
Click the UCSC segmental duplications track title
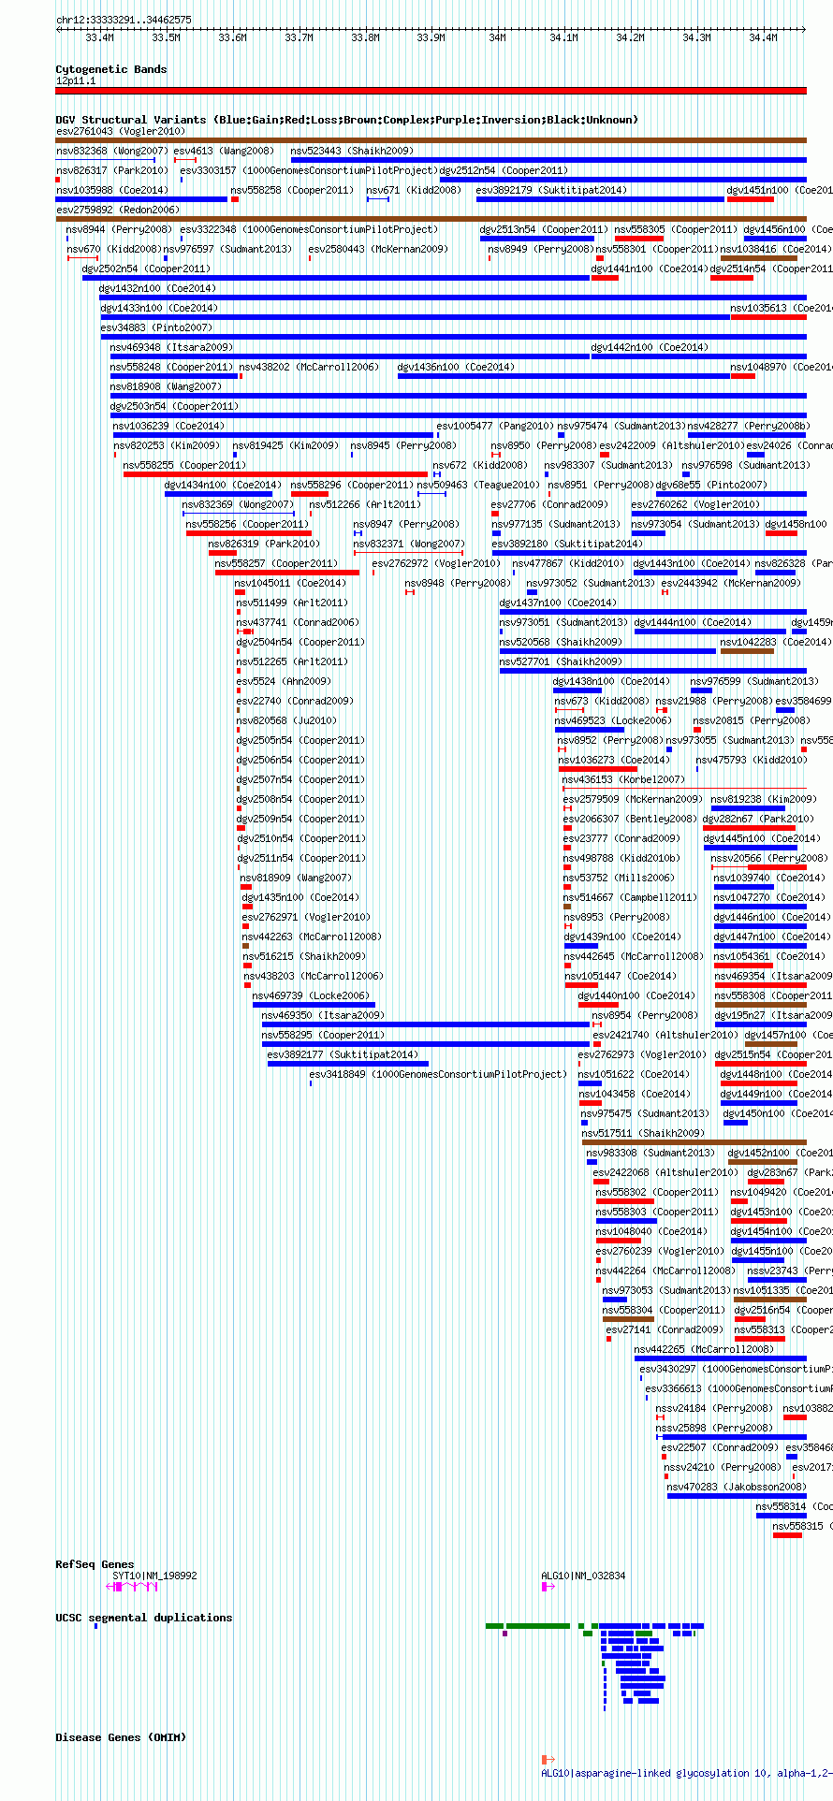tap(144, 1618)
